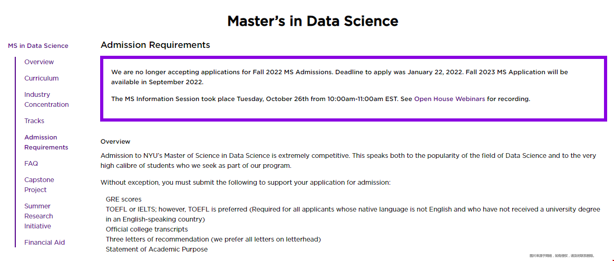Screen dimensions: 614x261
Task: Open the Tracks sidebar link
Action: 34,121
